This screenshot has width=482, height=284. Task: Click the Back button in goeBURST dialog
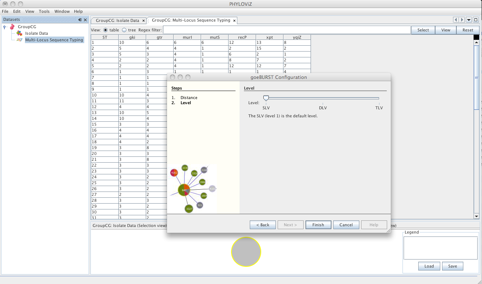(x=263, y=225)
